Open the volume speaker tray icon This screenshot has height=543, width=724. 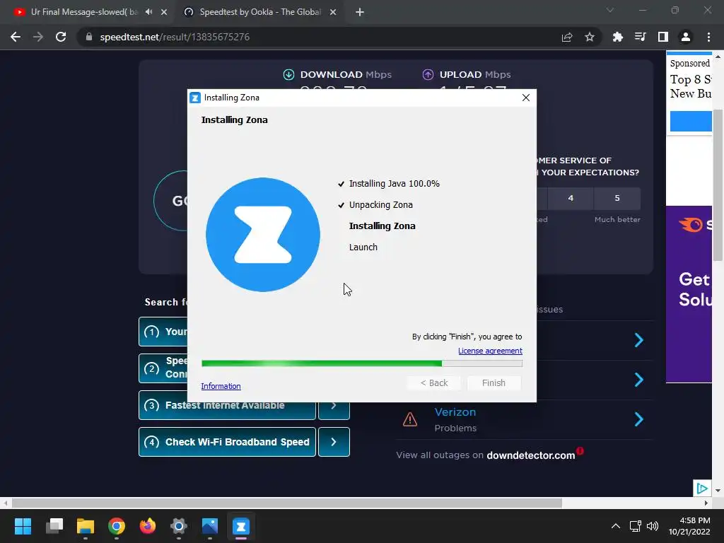pyautogui.click(x=653, y=526)
